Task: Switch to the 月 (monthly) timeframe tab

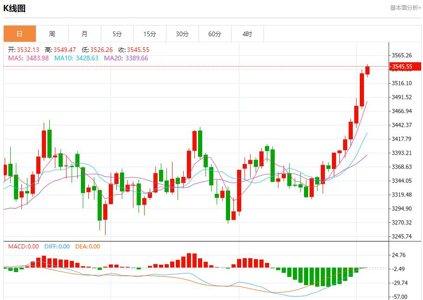Action: (84, 33)
